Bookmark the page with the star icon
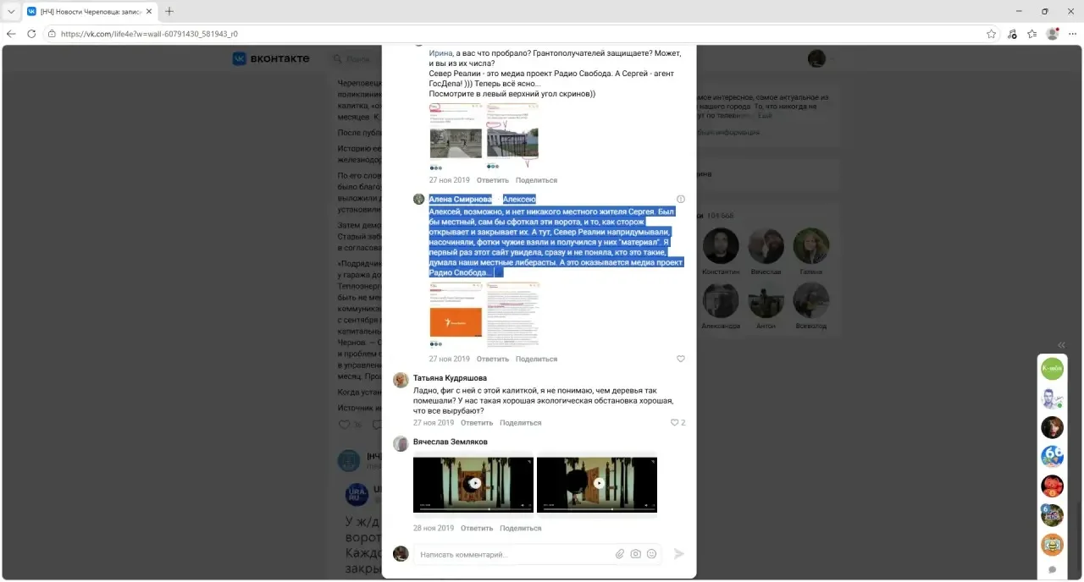The width and height of the screenshot is (1084, 582). tap(991, 34)
